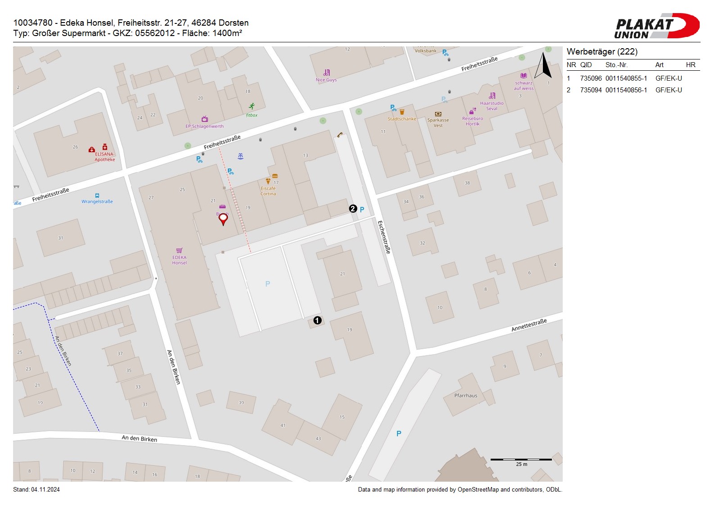Viewport: 715px width, 506px height.
Task: Click the Eiscafé Cortina ice cream icon
Action: [268, 181]
